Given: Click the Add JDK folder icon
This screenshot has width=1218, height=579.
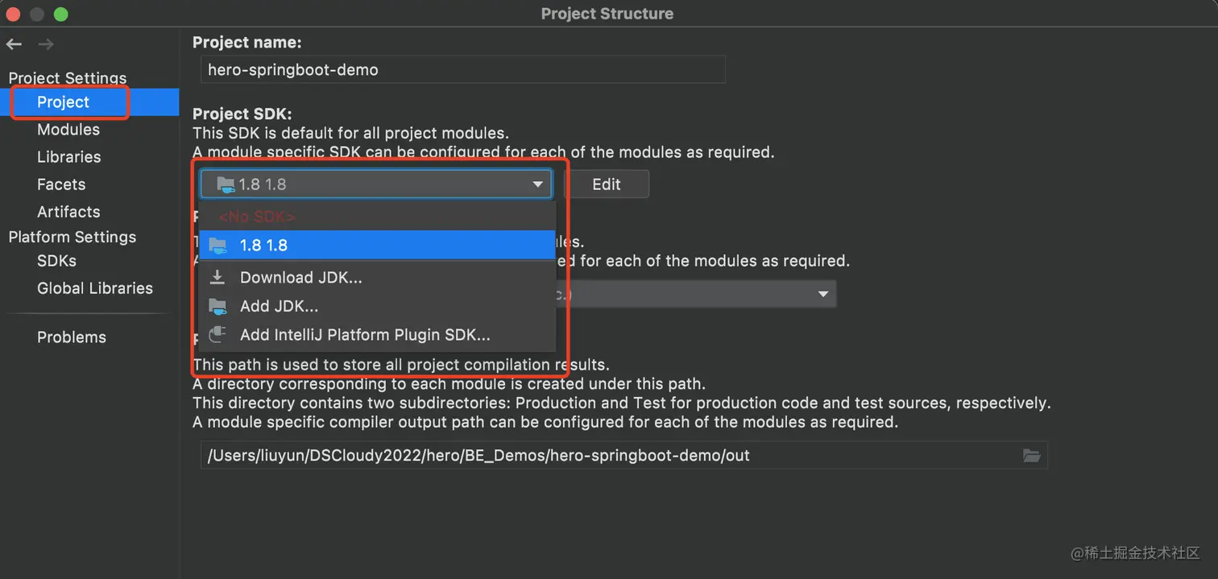Looking at the screenshot, I should pyautogui.click(x=217, y=306).
